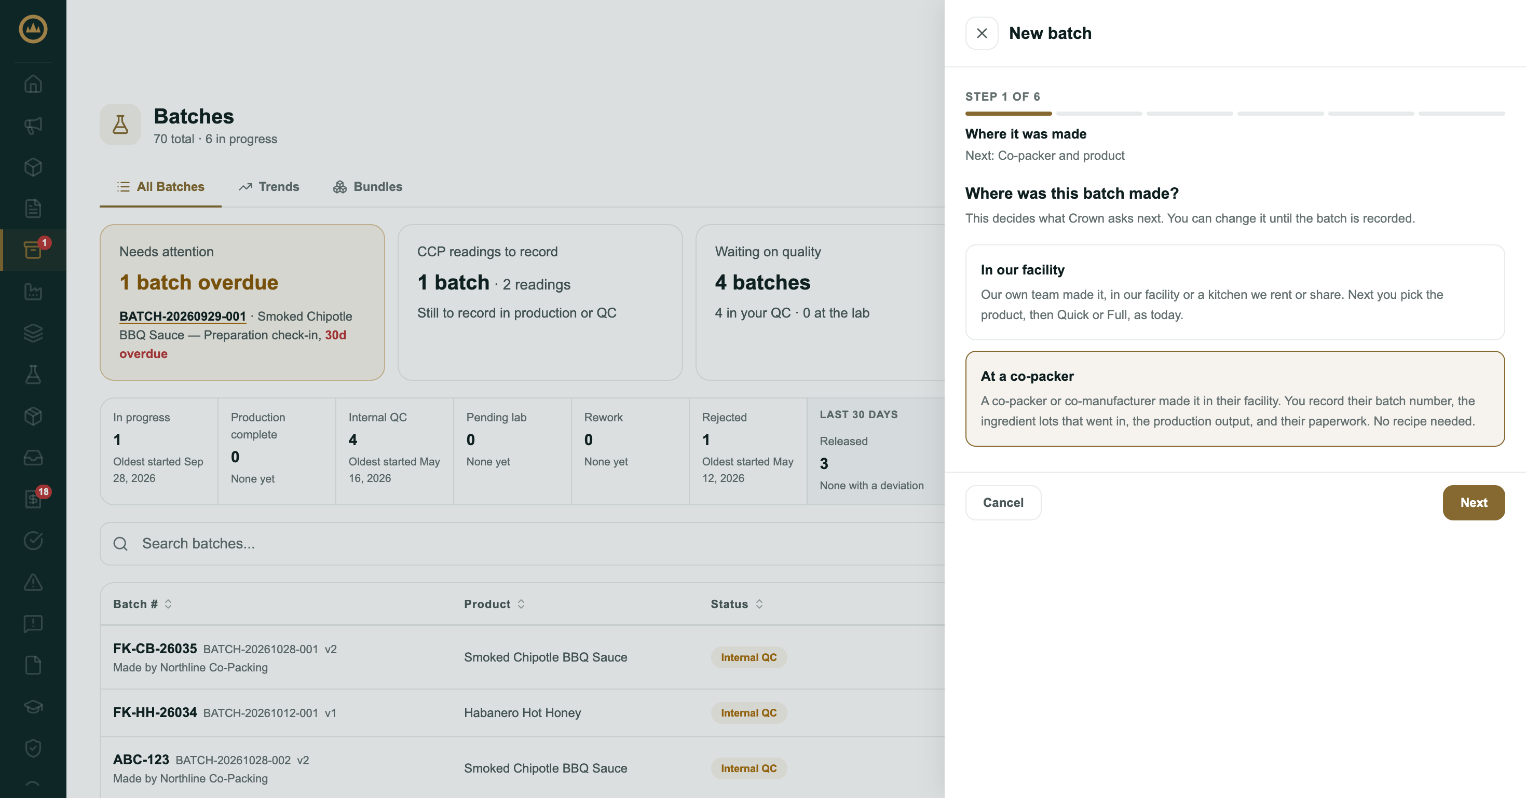The height and width of the screenshot is (798, 1526).
Task: Click the stacked layers icon in the sidebar
Action: coord(33,333)
